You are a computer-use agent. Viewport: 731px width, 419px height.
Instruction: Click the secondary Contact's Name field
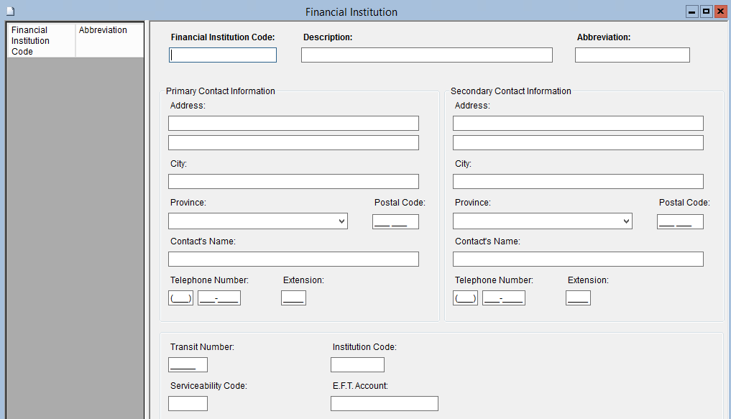click(578, 259)
